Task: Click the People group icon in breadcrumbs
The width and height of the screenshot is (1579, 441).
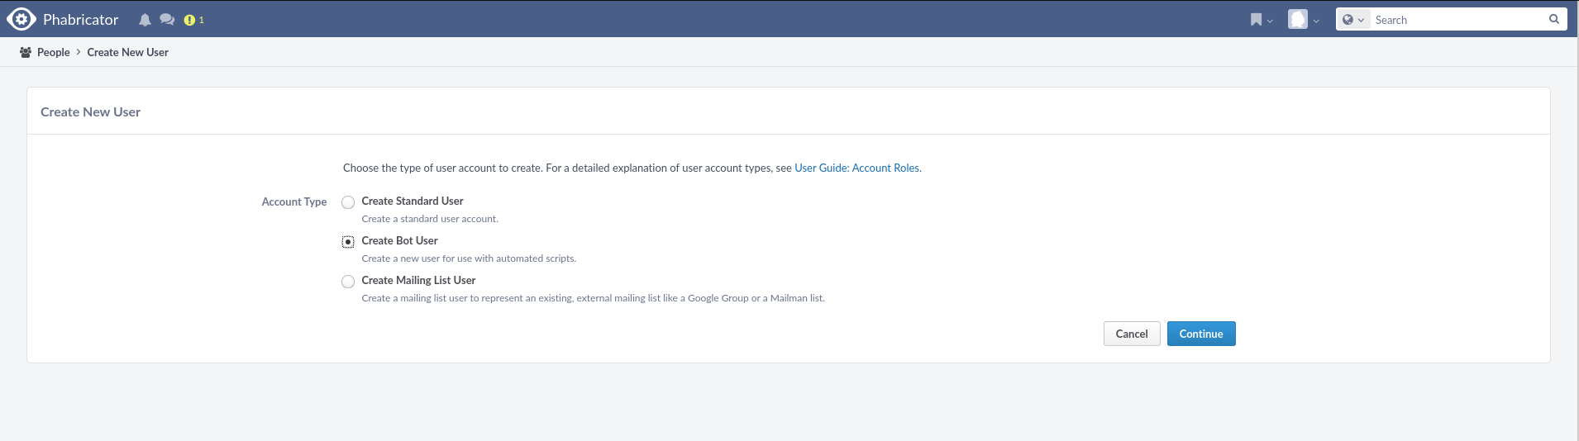Action: (x=26, y=52)
